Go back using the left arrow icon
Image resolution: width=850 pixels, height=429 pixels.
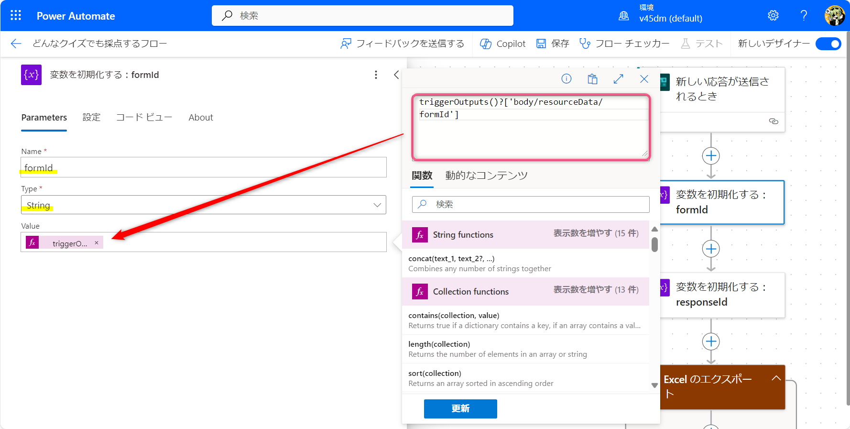(x=16, y=44)
